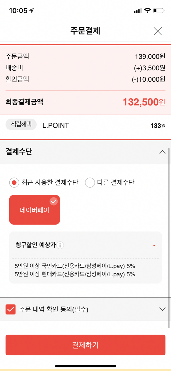Click the vertical scrollbar on the right edge
The height and width of the screenshot is (371, 171).
pyautogui.click(x=169, y=238)
